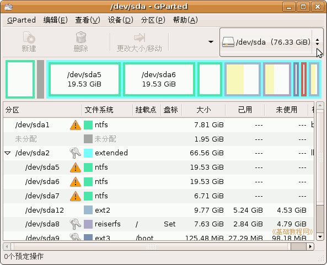Screen dimensions: 327x265
Task: Click the New partition toolbar icon
Action: coord(29,37)
